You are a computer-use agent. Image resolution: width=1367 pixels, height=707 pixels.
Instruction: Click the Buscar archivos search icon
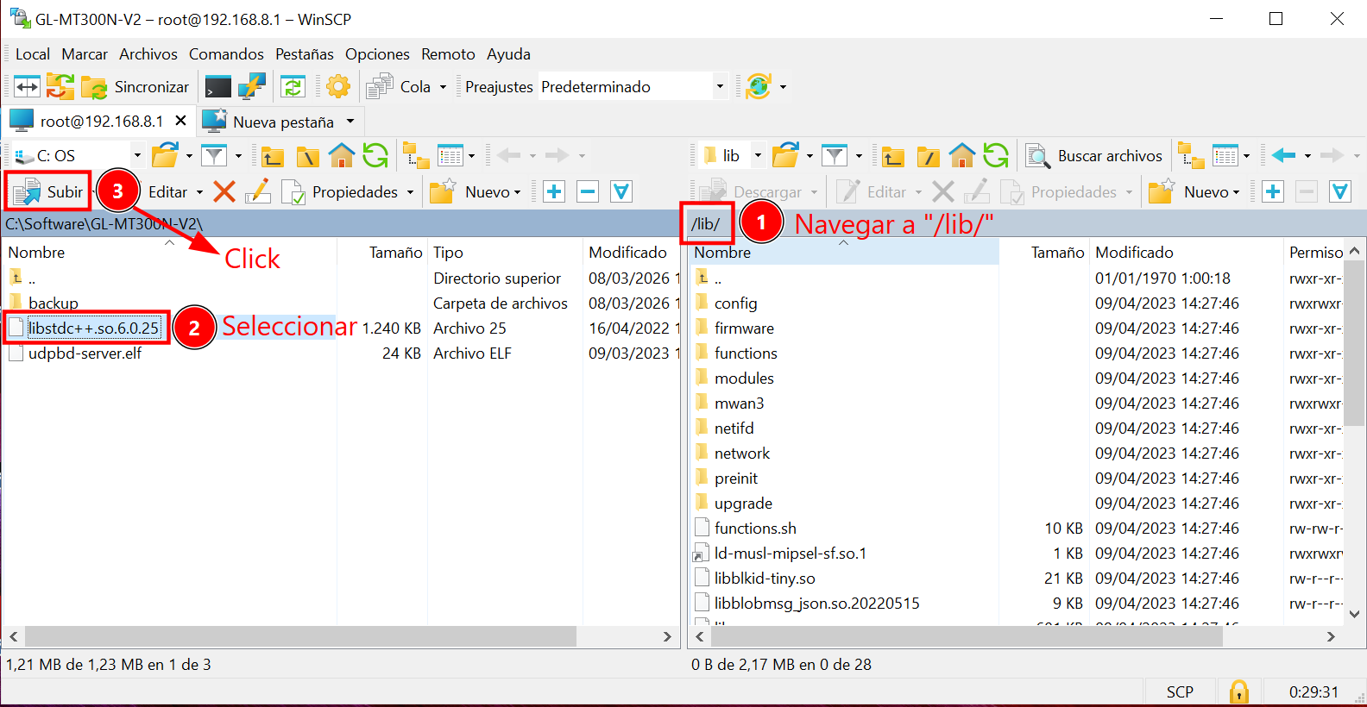[x=1037, y=156]
